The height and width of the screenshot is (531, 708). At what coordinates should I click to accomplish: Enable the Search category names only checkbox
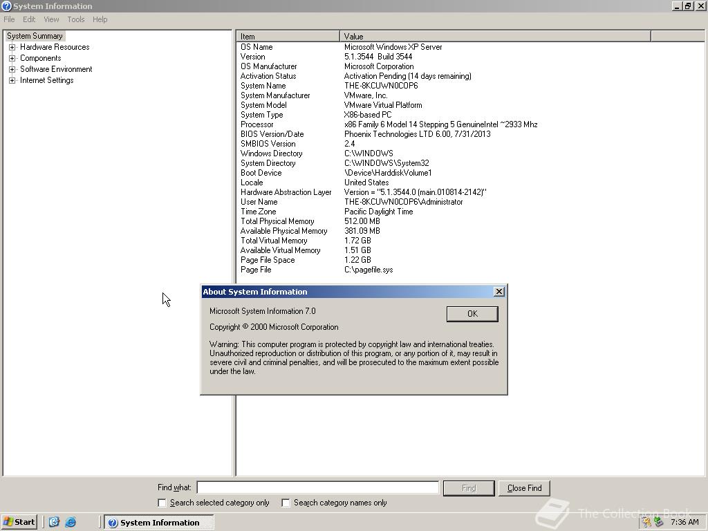[286, 503]
